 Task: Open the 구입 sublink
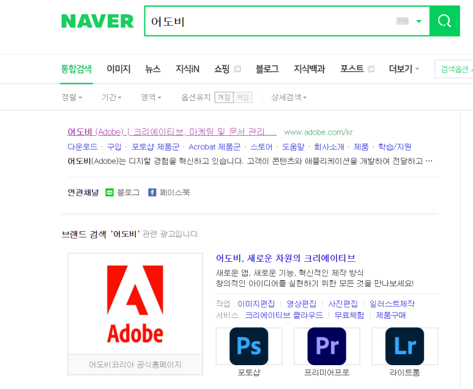(x=114, y=147)
